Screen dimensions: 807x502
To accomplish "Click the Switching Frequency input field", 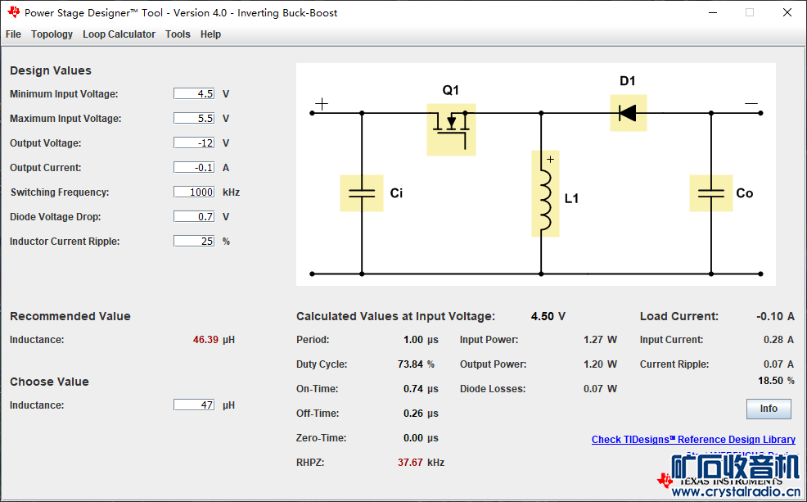I will click(x=194, y=192).
